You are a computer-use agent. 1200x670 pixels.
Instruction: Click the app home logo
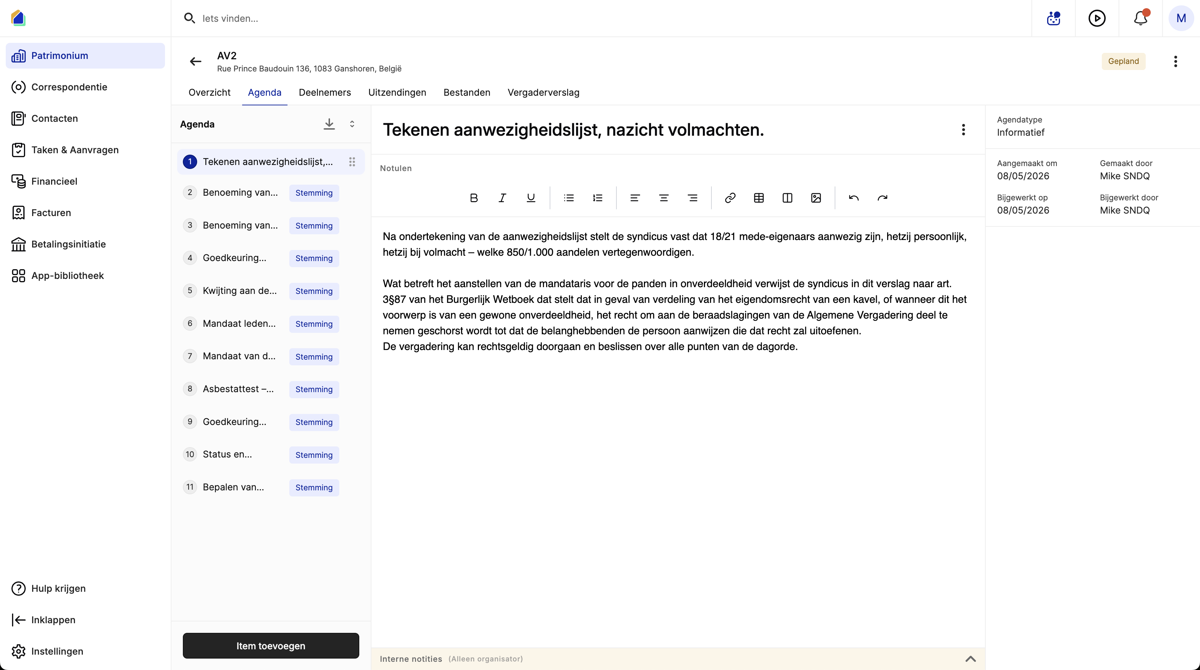point(18,18)
